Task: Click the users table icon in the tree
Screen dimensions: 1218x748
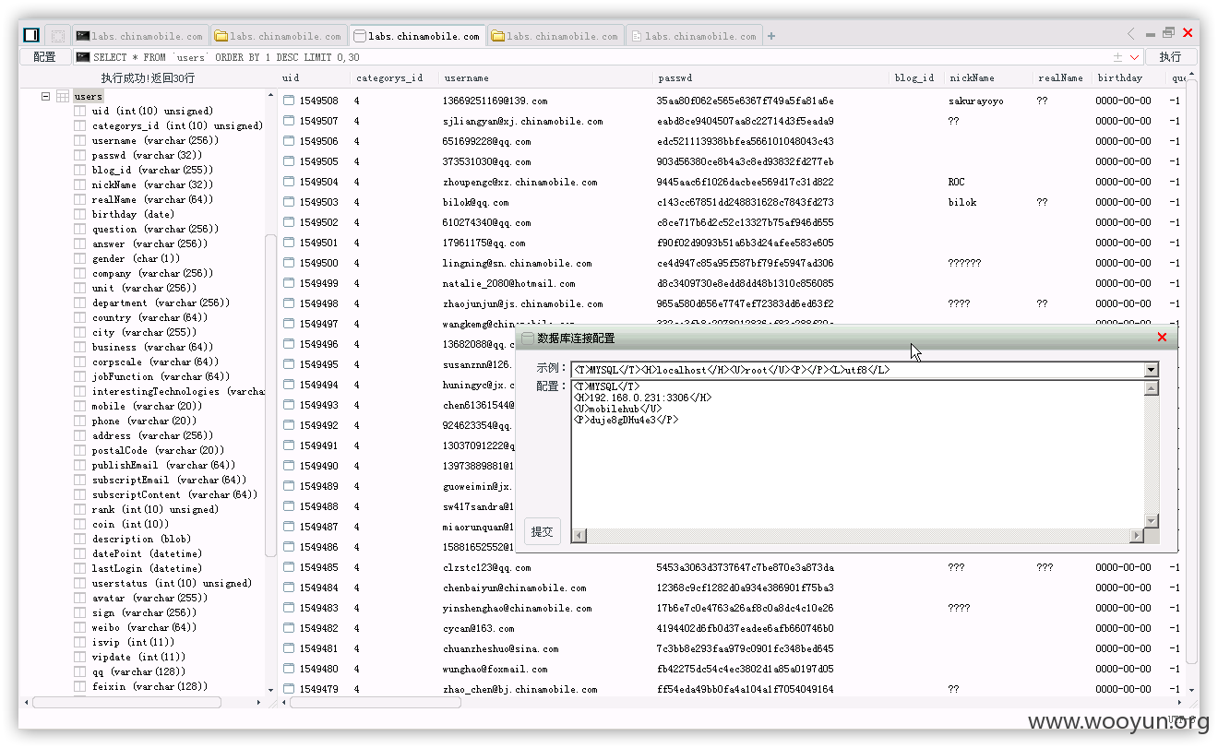Action: [63, 96]
